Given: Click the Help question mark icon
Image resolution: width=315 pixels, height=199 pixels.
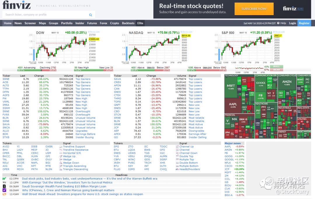Looking at the screenshot, I should click(278, 23).
